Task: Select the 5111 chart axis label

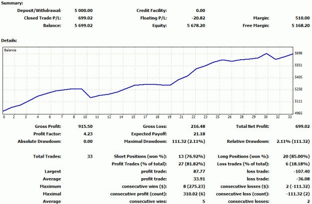Action: click(x=299, y=102)
